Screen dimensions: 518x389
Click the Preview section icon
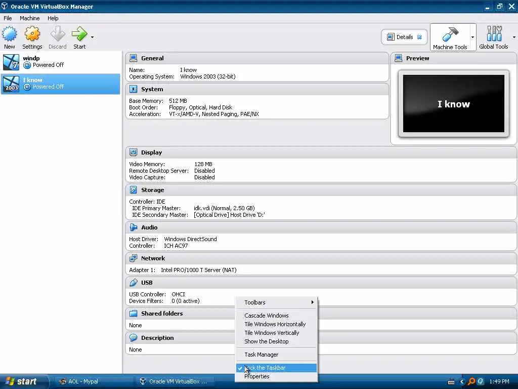[399, 58]
